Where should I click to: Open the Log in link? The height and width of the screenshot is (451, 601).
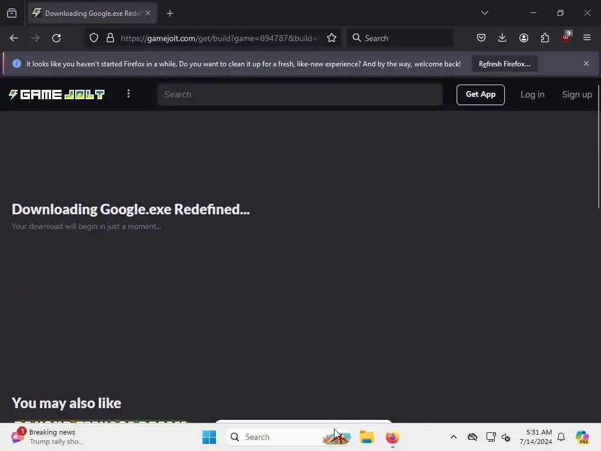point(532,95)
